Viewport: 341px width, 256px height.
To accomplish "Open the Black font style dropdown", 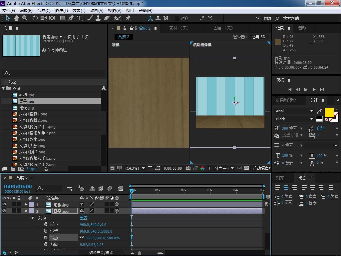I will click(x=294, y=119).
